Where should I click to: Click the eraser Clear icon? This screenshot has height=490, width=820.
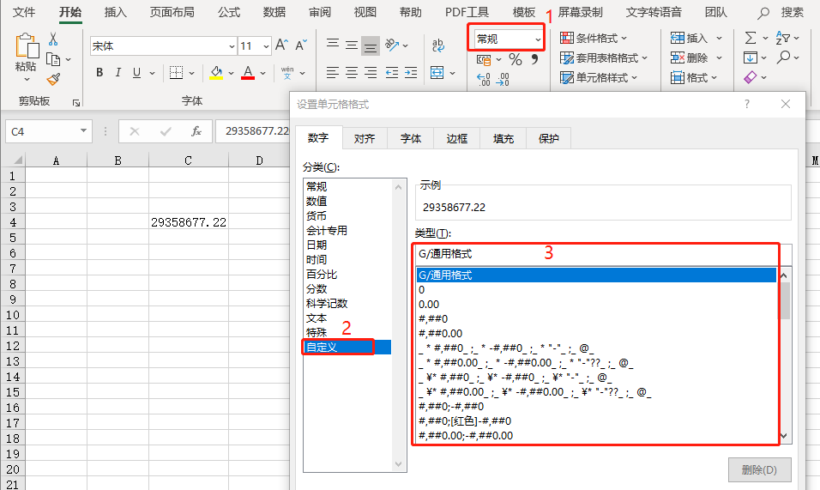(x=750, y=78)
